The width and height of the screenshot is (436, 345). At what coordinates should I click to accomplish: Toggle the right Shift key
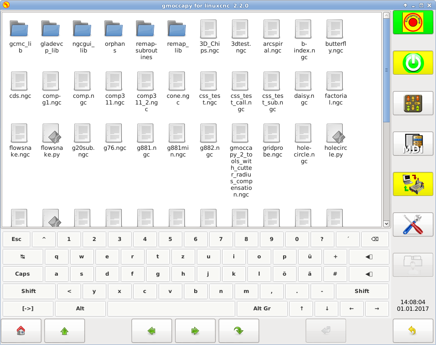tap(362, 291)
